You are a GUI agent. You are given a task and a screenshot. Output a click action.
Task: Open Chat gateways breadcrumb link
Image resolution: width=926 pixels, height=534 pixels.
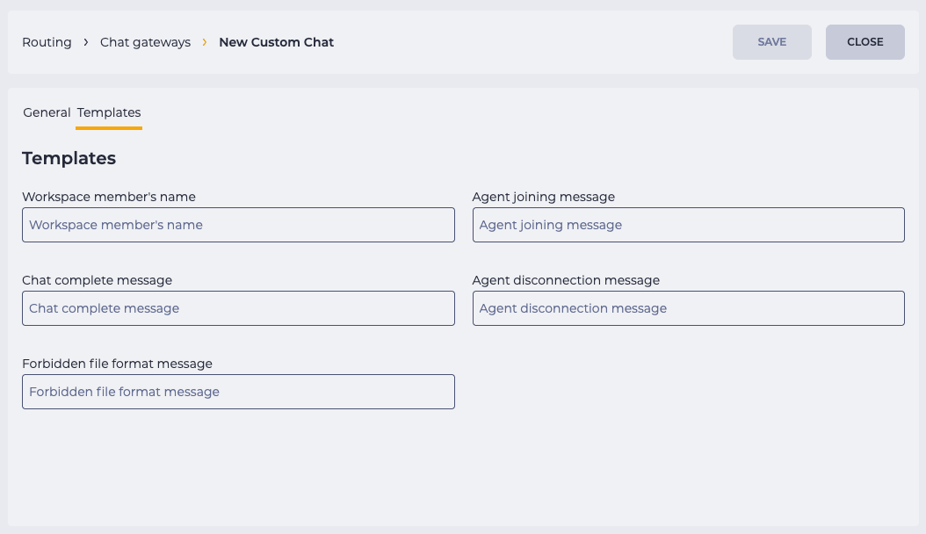coord(145,42)
